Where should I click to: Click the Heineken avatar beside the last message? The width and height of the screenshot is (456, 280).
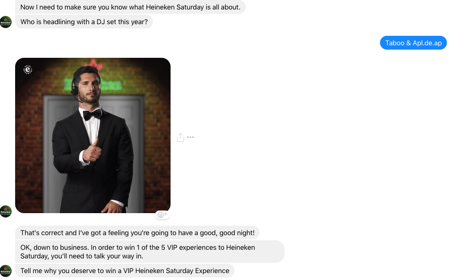click(6, 271)
